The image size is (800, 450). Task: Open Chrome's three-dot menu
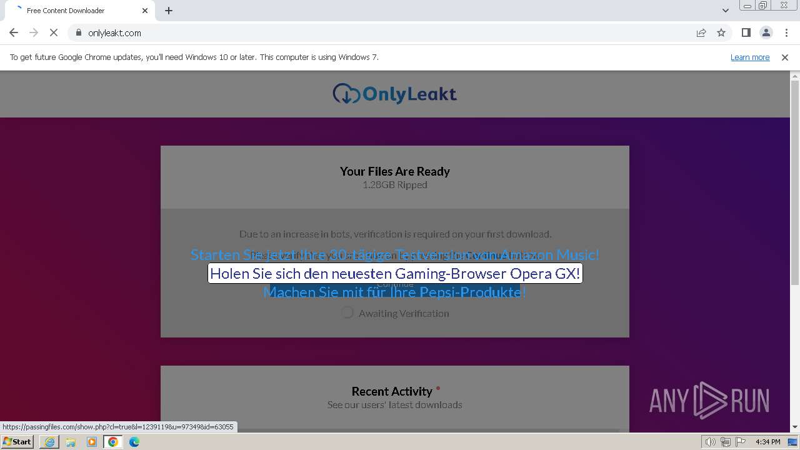tap(786, 32)
